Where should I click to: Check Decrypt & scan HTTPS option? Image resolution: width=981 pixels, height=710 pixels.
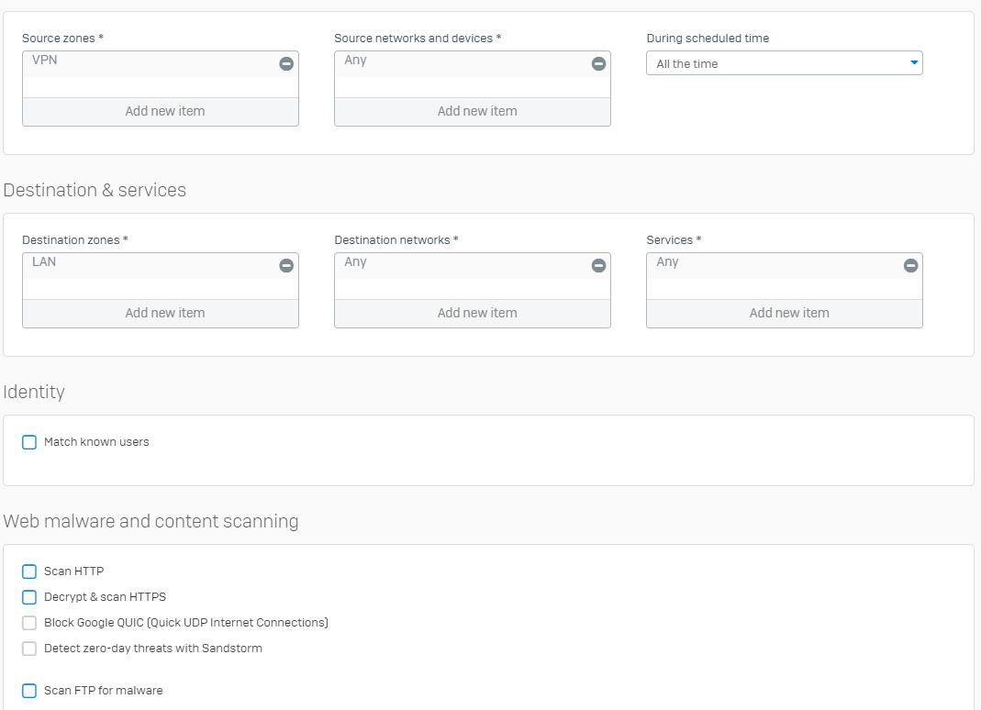click(29, 597)
